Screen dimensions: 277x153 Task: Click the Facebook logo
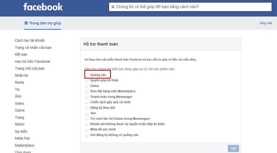(43, 7)
